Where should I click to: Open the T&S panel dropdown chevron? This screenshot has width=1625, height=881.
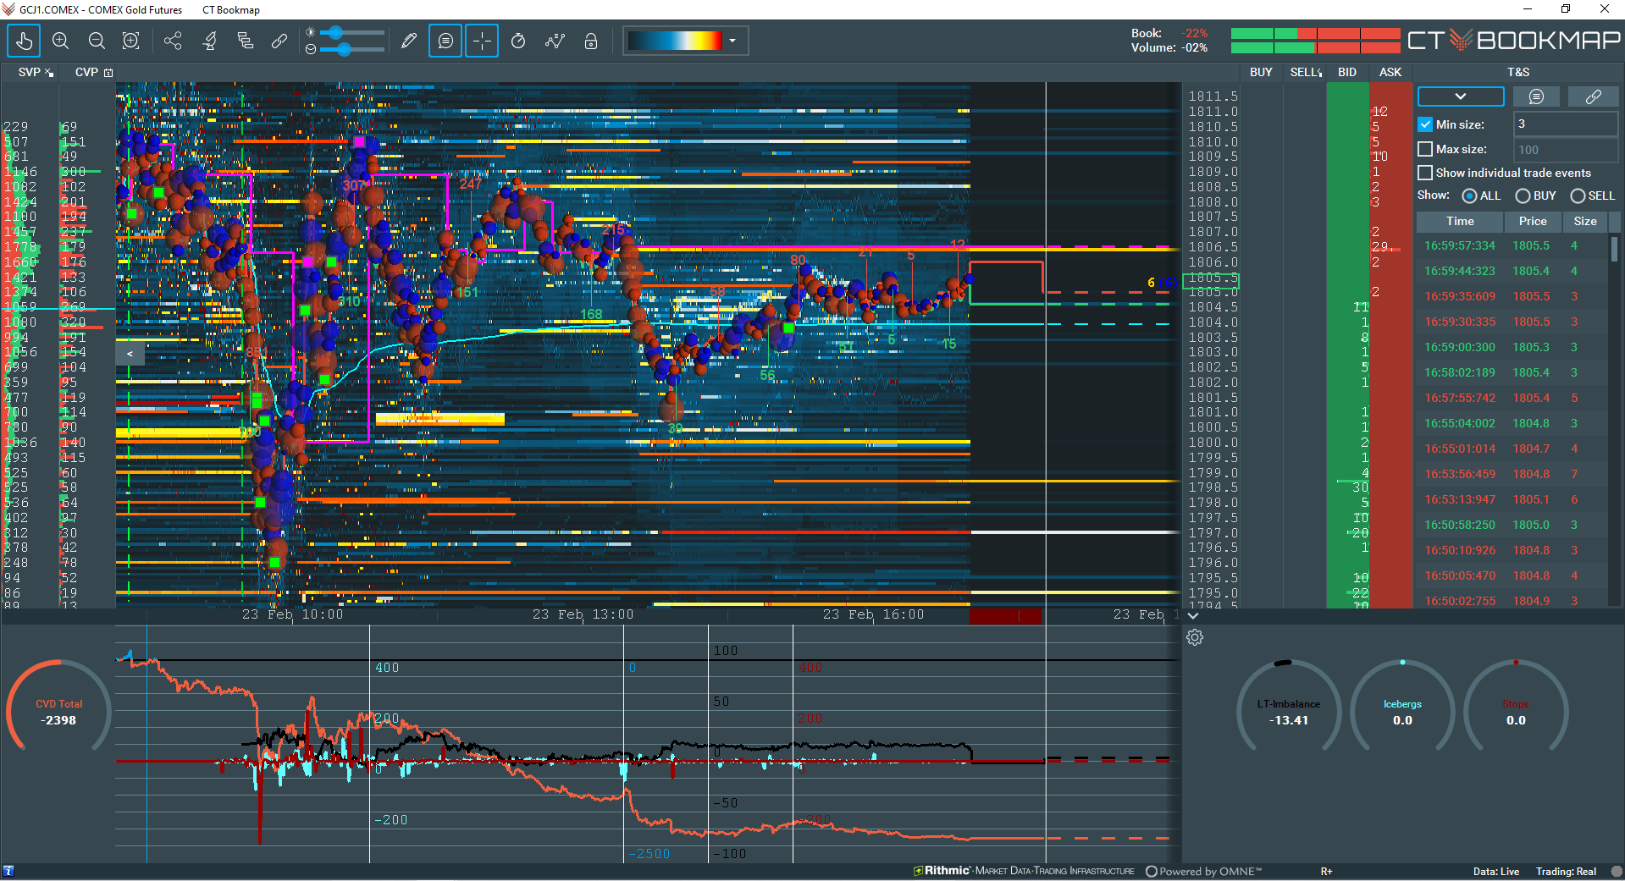click(1461, 96)
